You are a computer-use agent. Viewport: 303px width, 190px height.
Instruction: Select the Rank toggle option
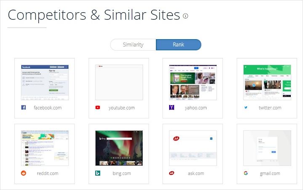[x=178, y=45]
